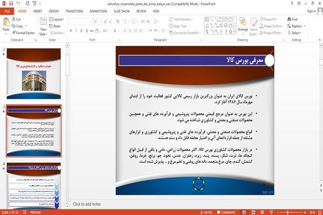Click the New Slide icon

pos(43,22)
